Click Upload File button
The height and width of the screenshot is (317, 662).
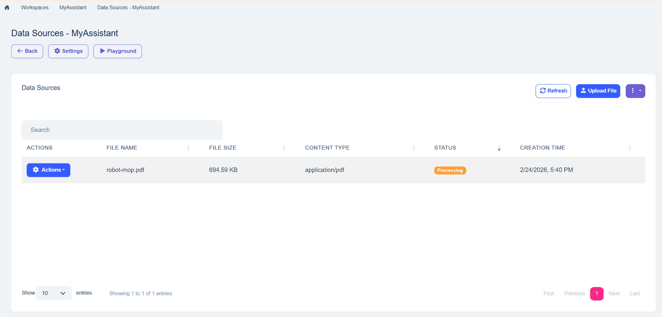point(598,91)
